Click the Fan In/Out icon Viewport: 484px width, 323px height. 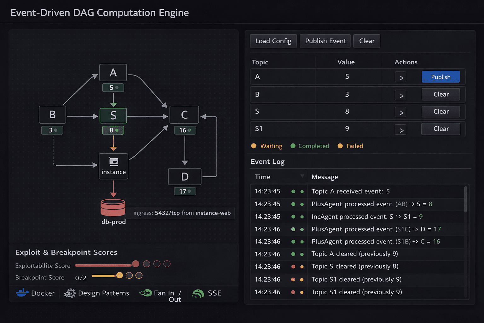click(x=146, y=293)
